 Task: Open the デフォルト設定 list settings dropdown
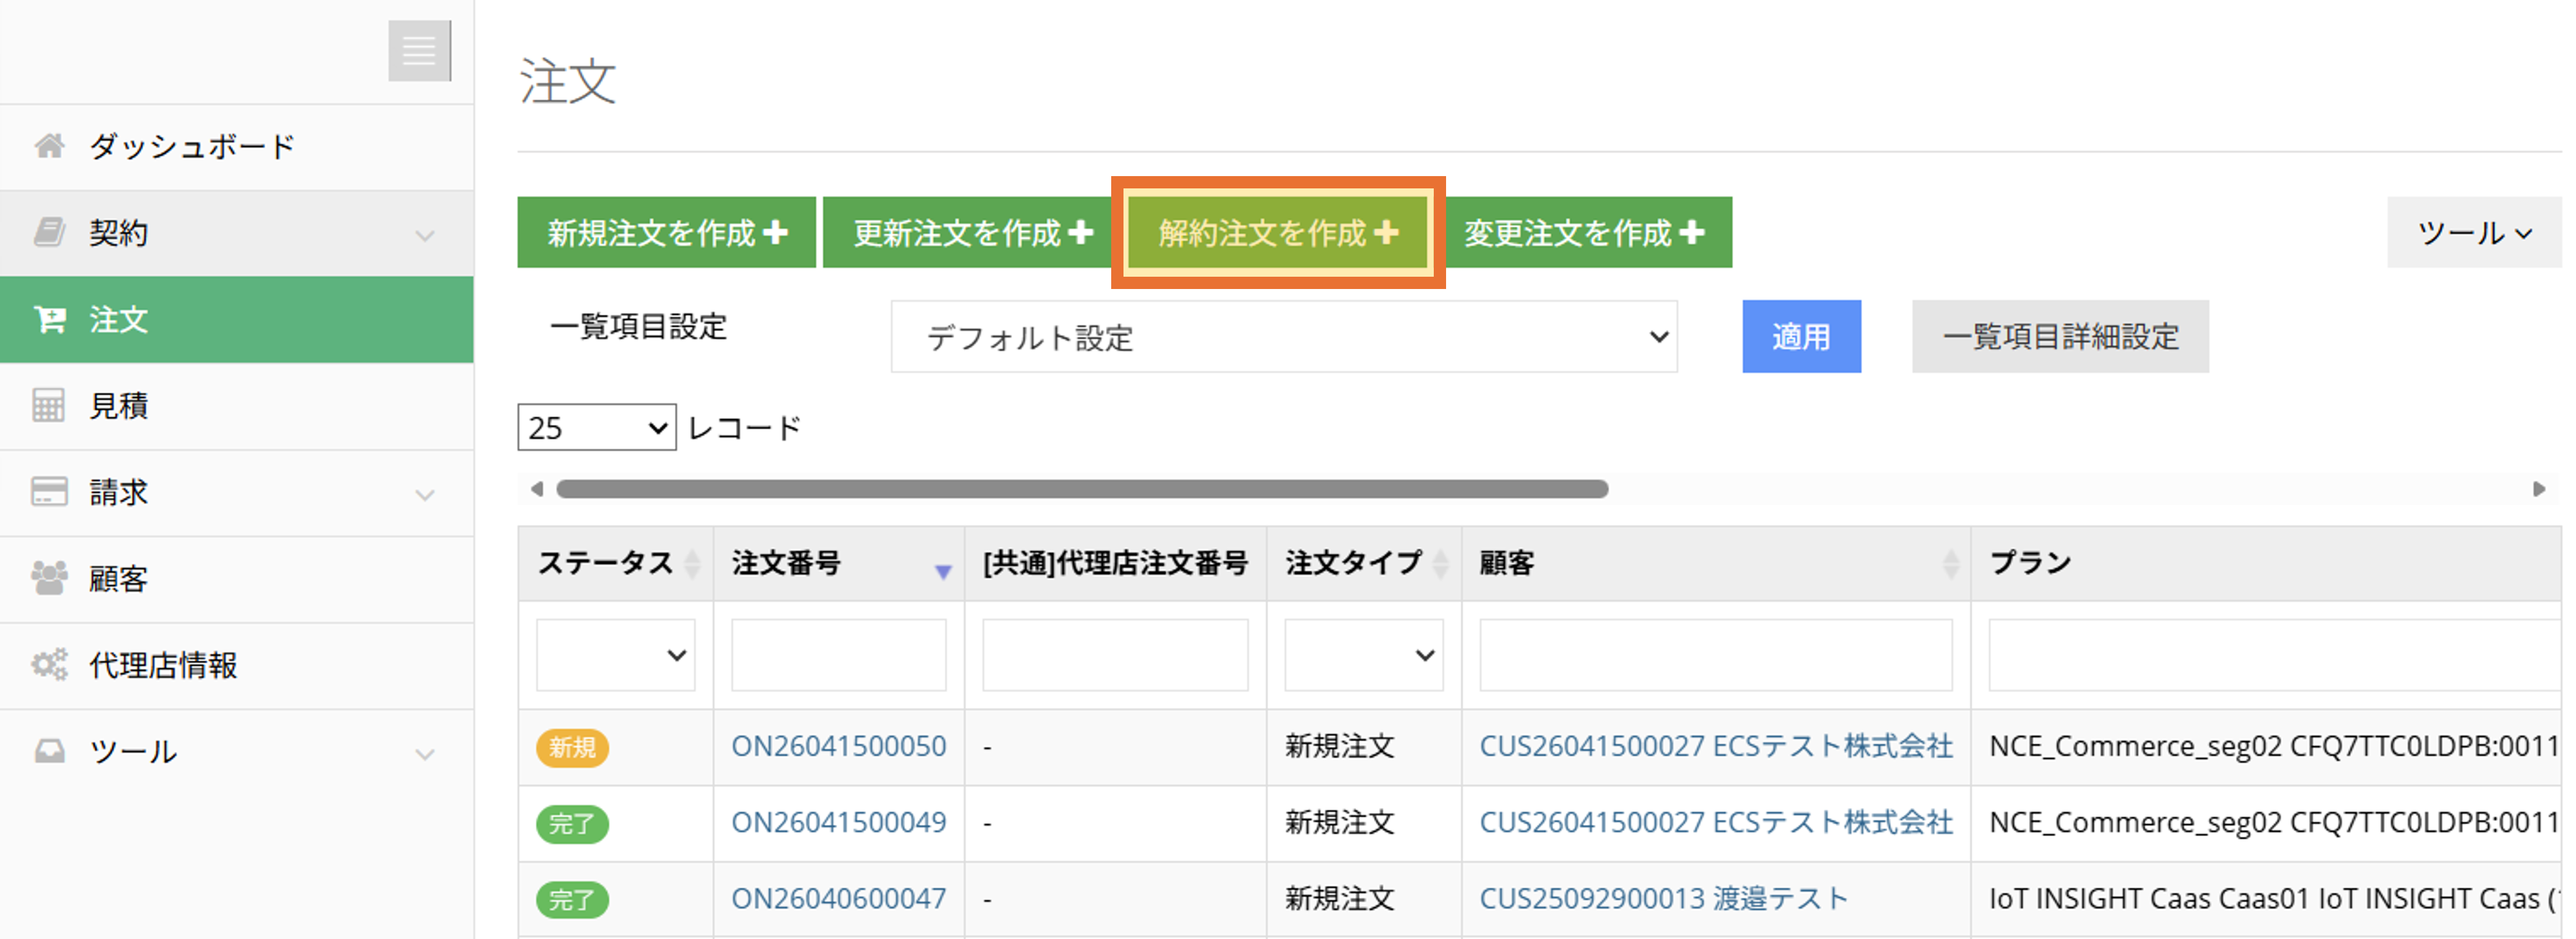pyautogui.click(x=1284, y=336)
